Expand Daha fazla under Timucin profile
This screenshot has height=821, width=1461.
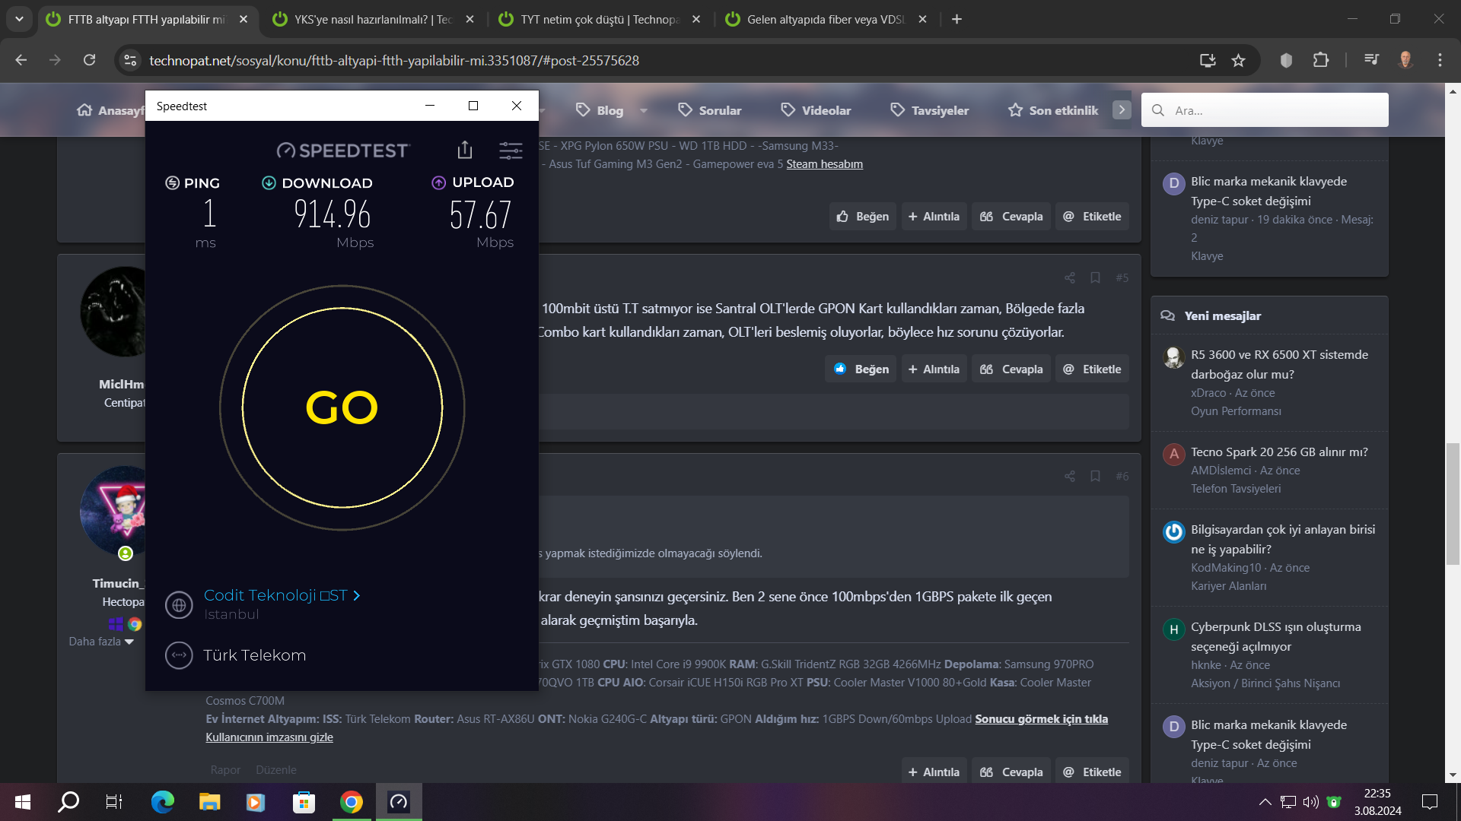pos(101,641)
